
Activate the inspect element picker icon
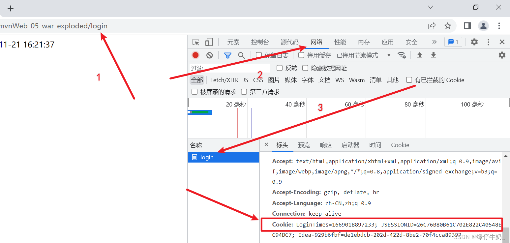tap(196, 42)
